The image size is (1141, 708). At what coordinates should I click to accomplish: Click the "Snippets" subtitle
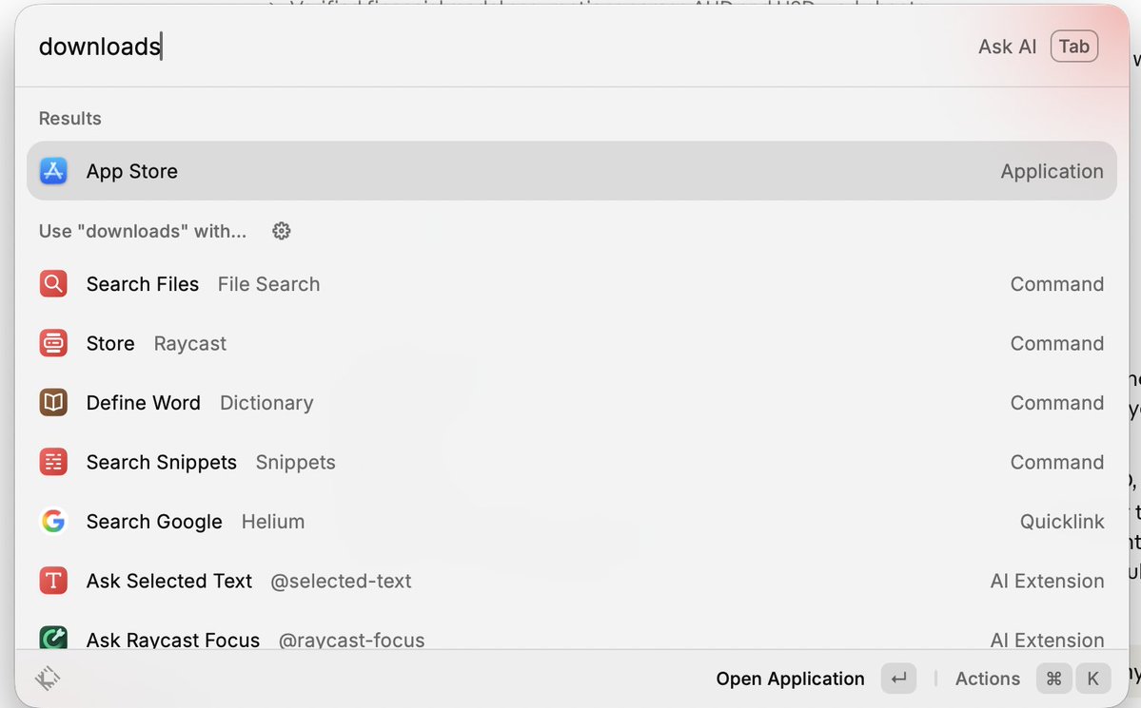[x=295, y=462]
